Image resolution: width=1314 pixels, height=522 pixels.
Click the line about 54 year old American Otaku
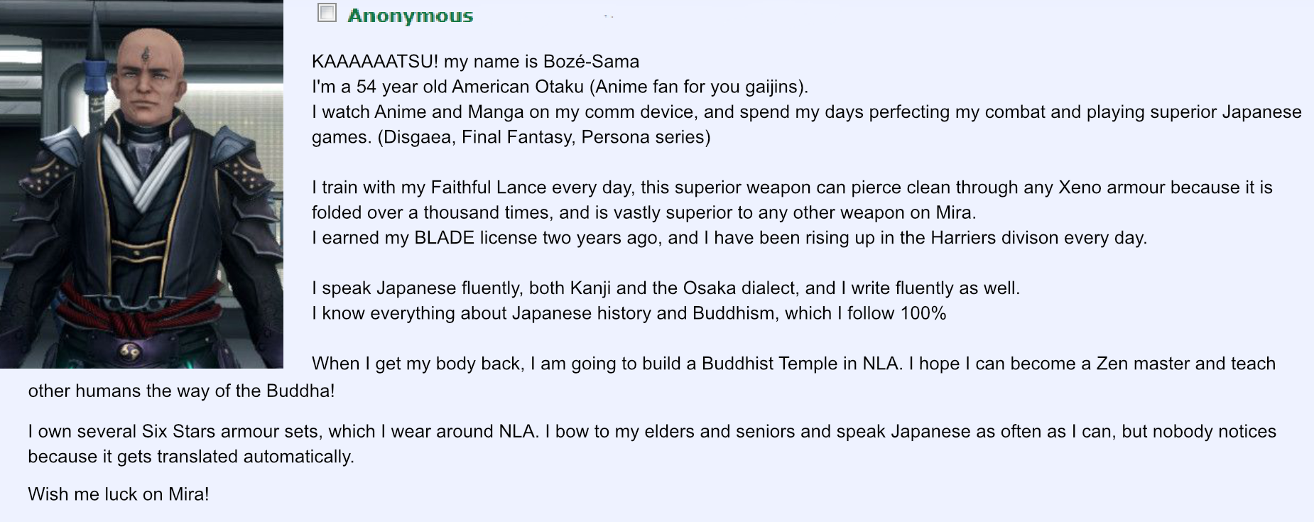tap(560, 87)
